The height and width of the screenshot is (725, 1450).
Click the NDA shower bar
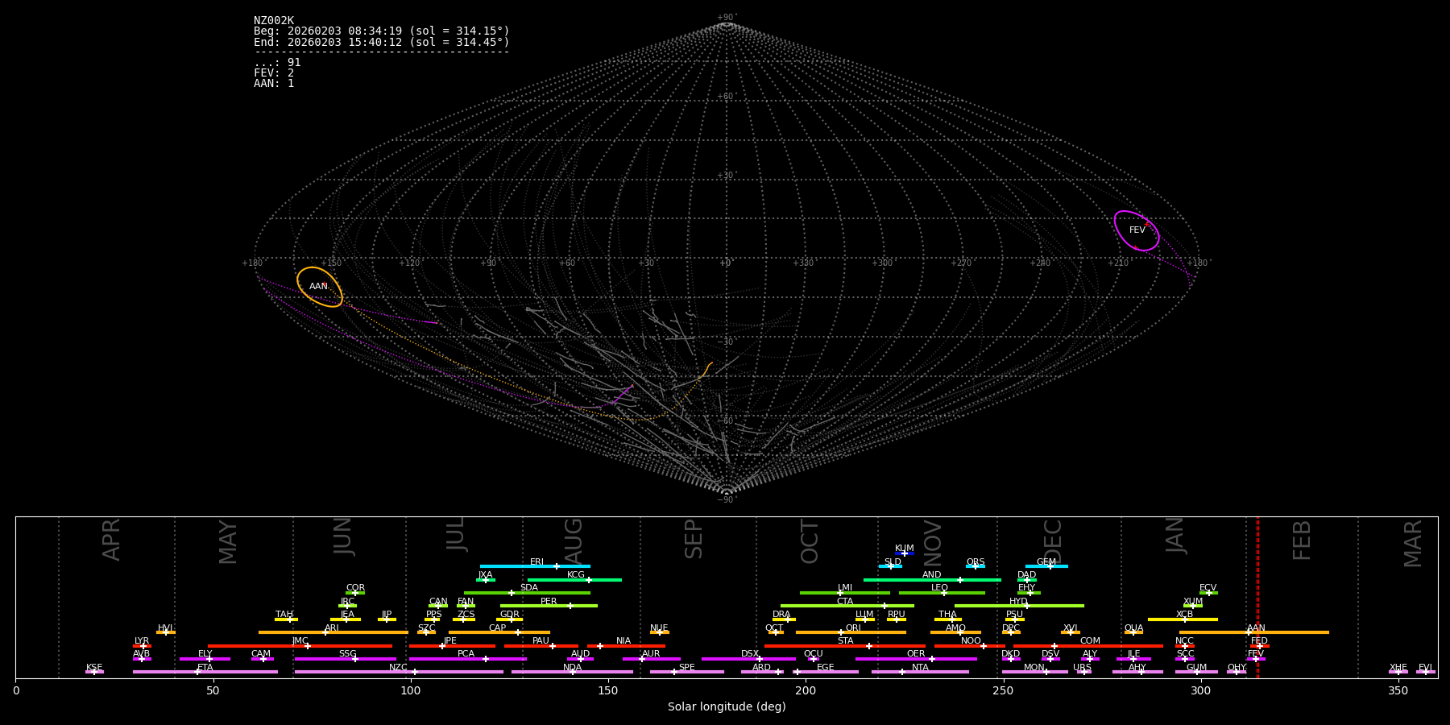pos(572,672)
